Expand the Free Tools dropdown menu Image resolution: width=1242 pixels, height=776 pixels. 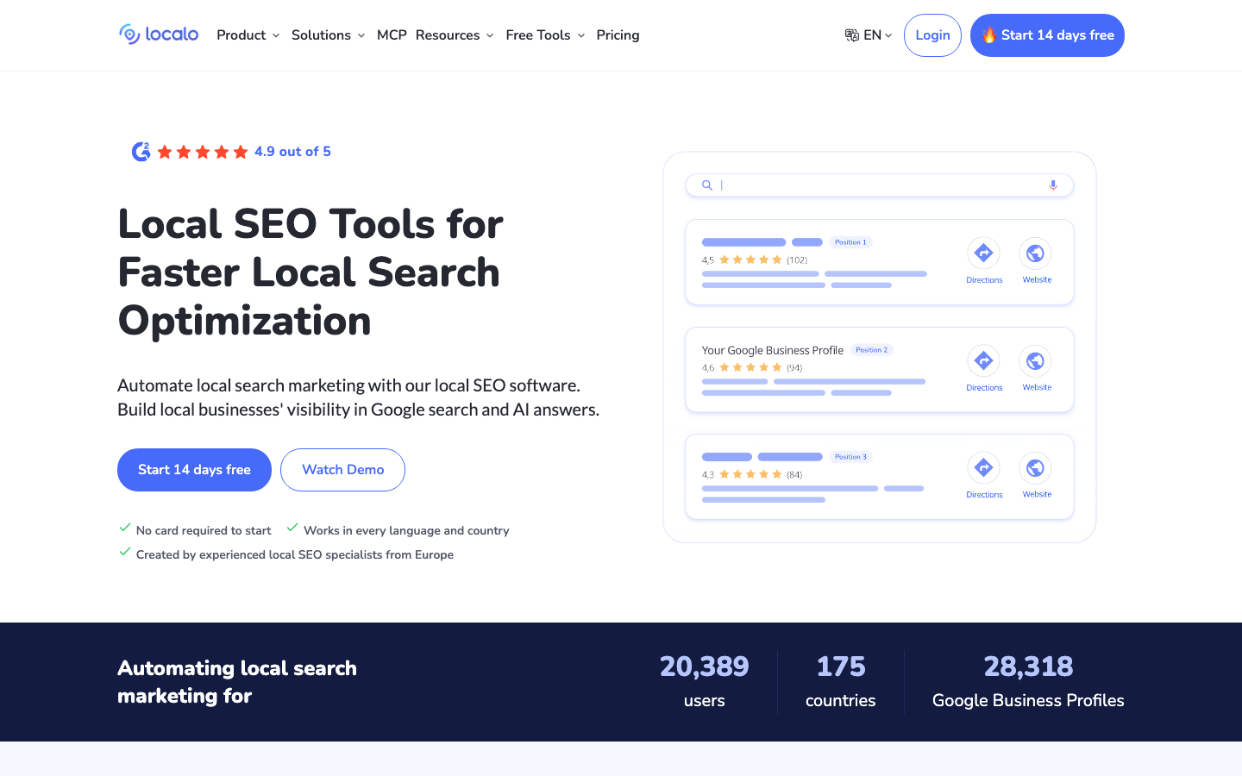(546, 35)
